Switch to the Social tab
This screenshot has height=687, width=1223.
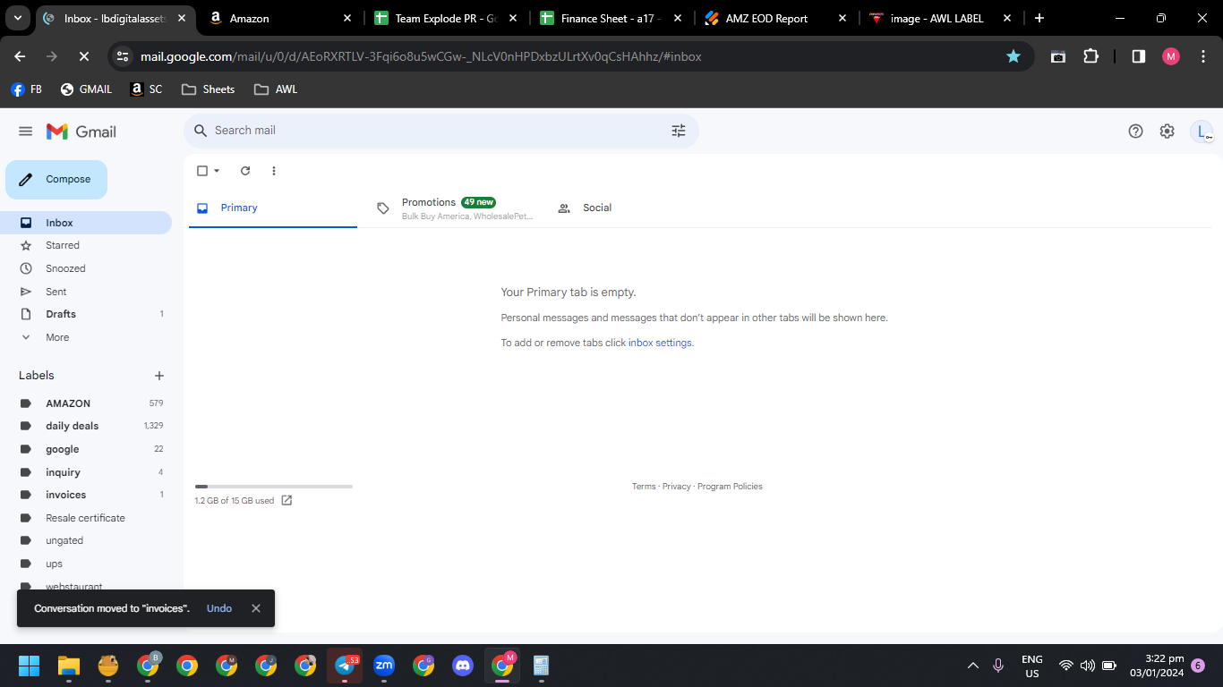tap(635, 208)
